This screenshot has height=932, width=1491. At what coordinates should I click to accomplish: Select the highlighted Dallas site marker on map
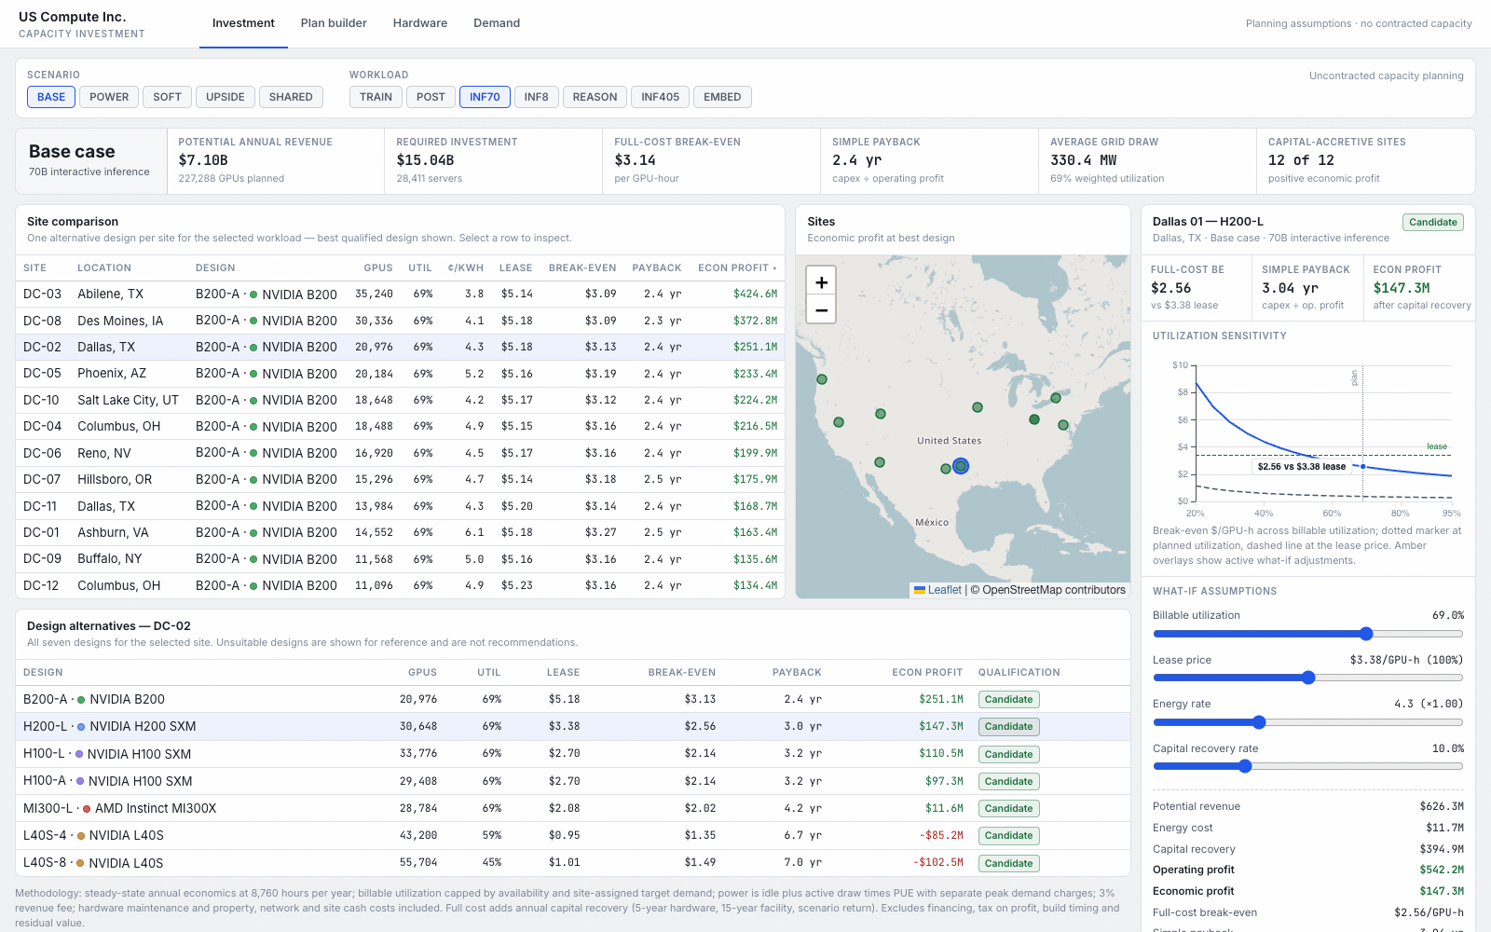pos(961,466)
